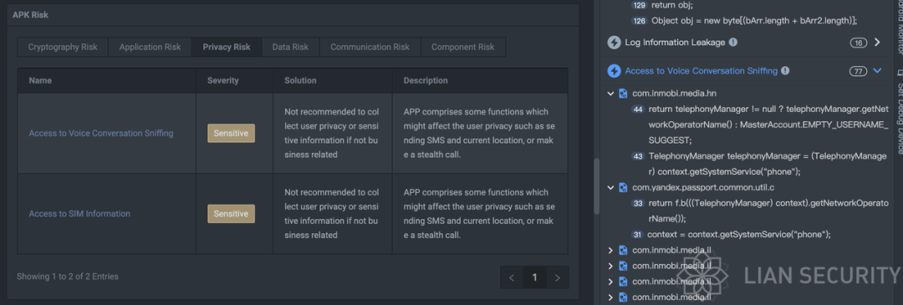Click the lightning icon beside Log Information Leakage
Viewport: 903px width, 305px height.
615,43
